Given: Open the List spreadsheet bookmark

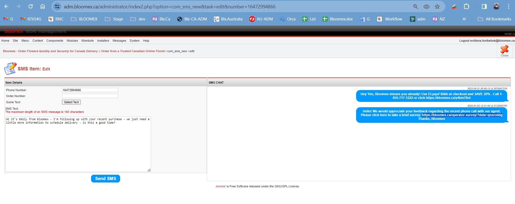Looking at the screenshot, I should point(309,19).
